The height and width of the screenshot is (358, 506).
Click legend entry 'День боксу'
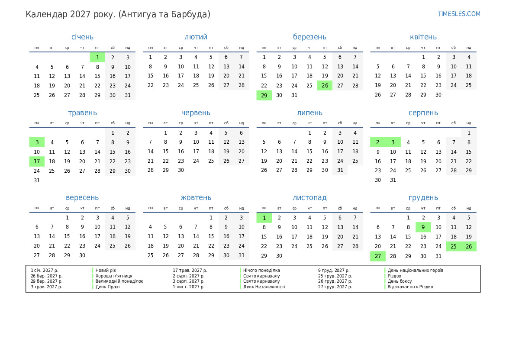(400, 281)
